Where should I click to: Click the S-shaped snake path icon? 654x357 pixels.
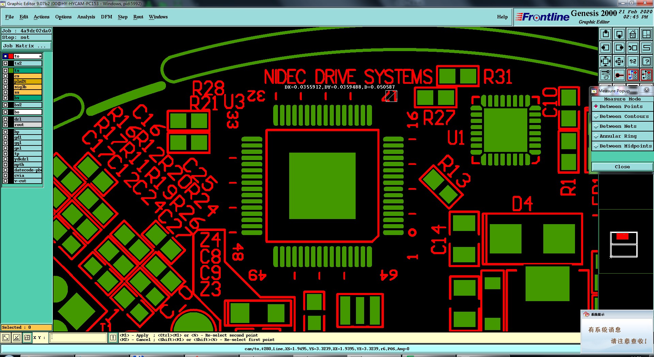(x=647, y=48)
